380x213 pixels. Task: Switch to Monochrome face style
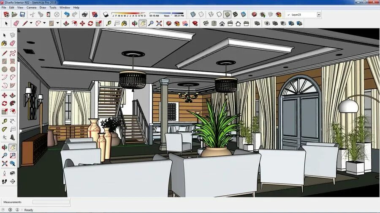(243, 14)
